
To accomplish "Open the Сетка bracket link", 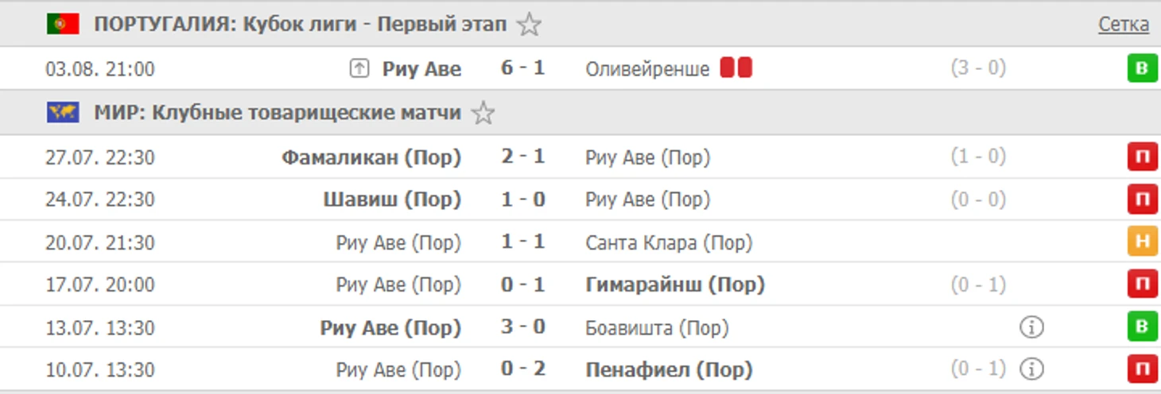I will click(x=1124, y=25).
